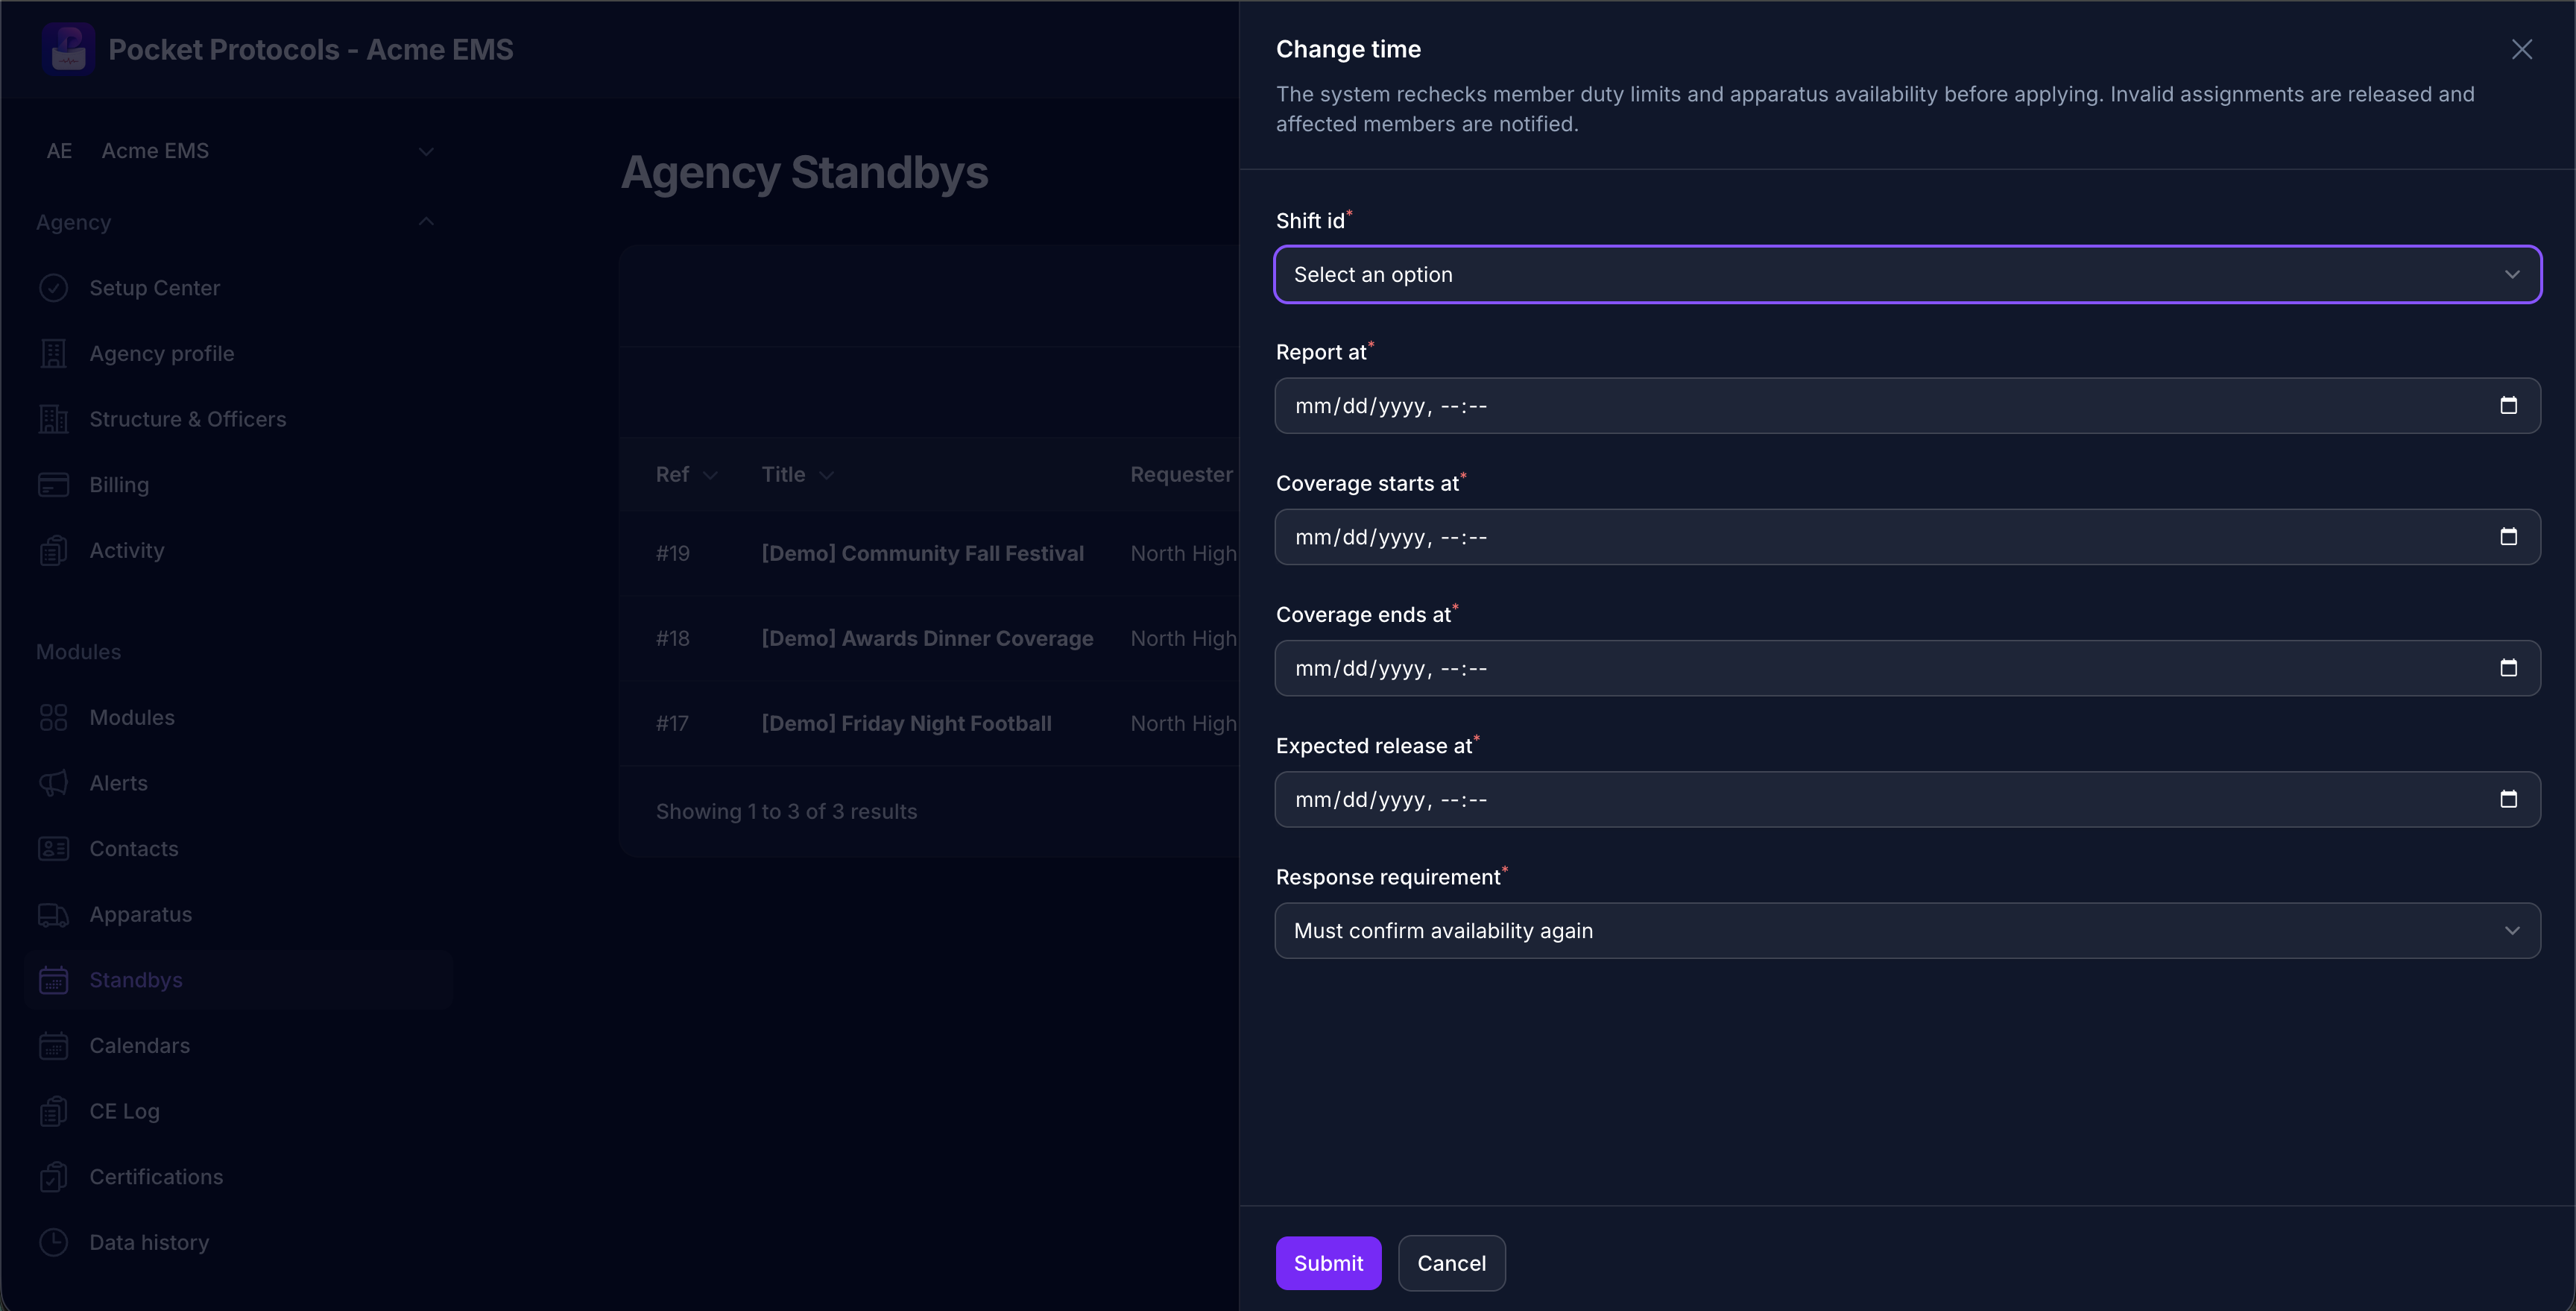Open Structure & Officers page
Screen dimensions: 2576x1311
[238, 419]
